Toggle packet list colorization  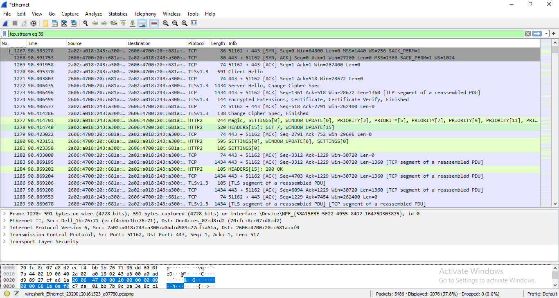tap(154, 23)
